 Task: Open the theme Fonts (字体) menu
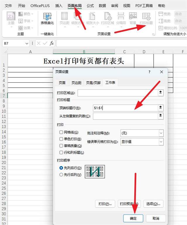point(26,21)
